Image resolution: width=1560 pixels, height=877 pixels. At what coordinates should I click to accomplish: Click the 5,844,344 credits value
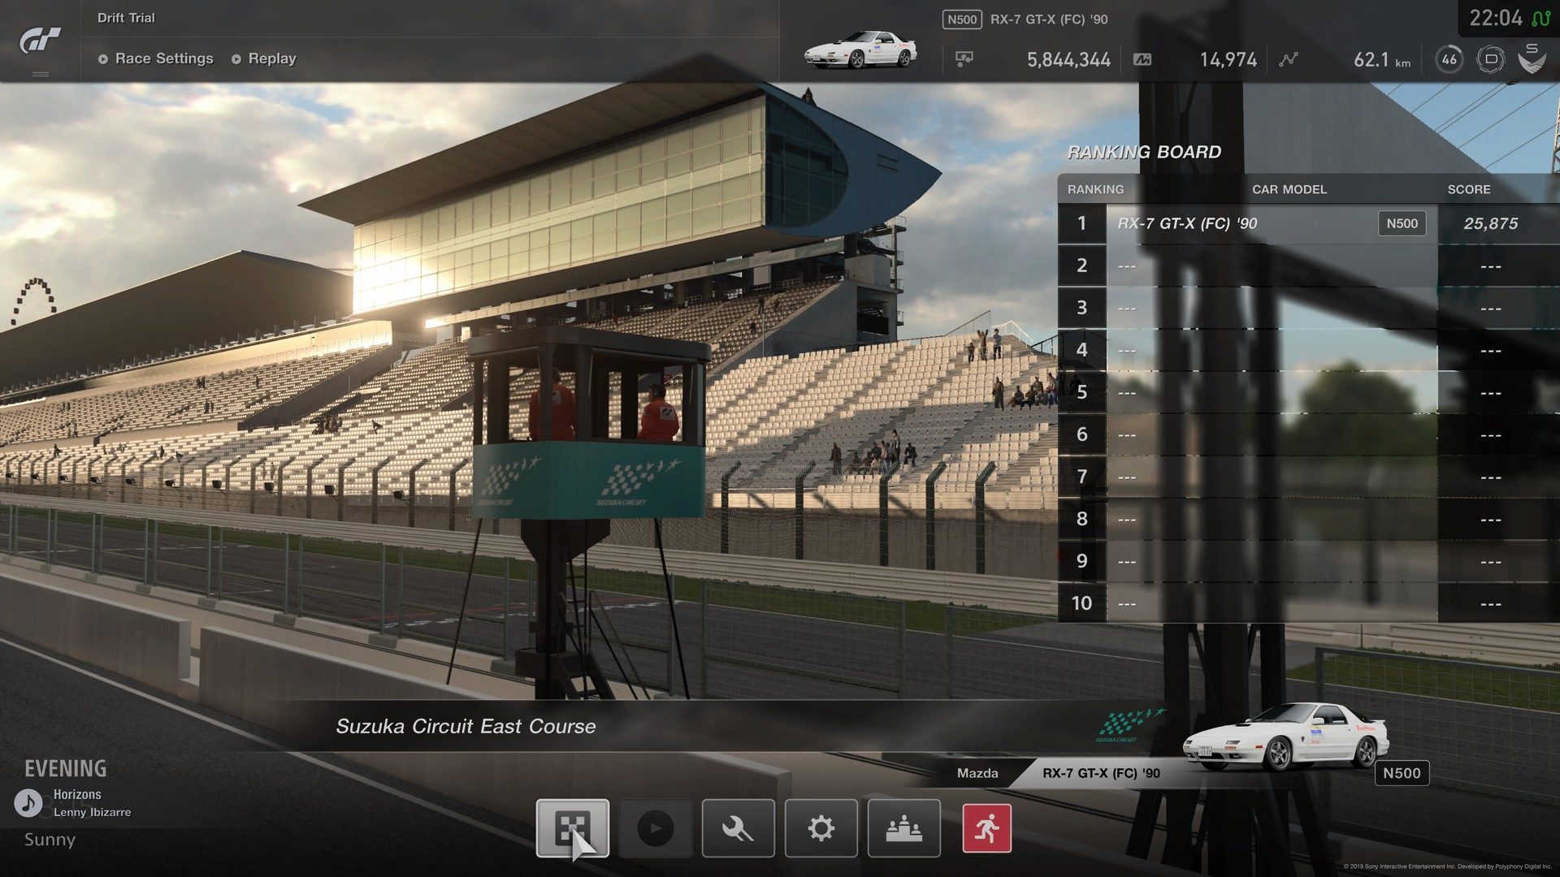click(1068, 59)
